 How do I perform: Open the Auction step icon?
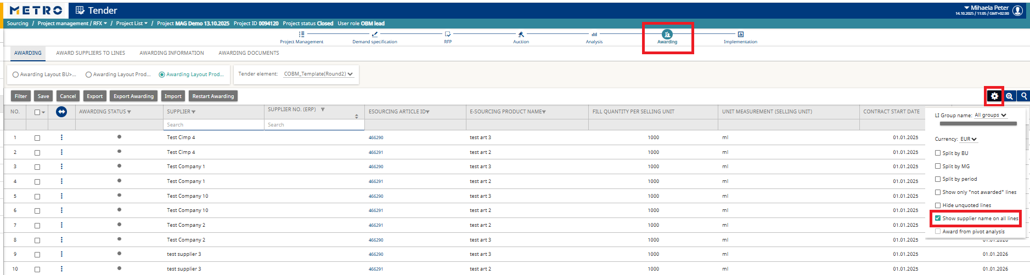click(x=521, y=34)
